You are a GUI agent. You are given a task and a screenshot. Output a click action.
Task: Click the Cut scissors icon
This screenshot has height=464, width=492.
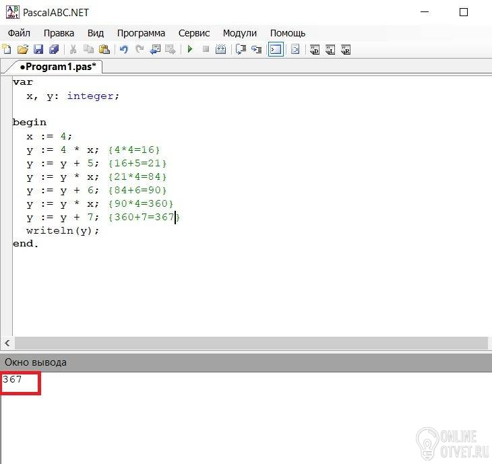[73, 49]
